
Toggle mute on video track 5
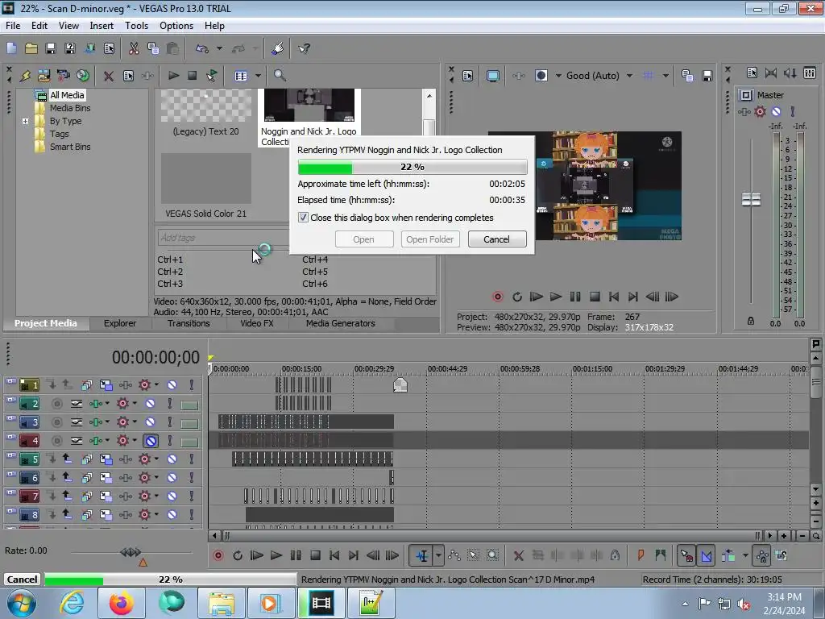172,459
